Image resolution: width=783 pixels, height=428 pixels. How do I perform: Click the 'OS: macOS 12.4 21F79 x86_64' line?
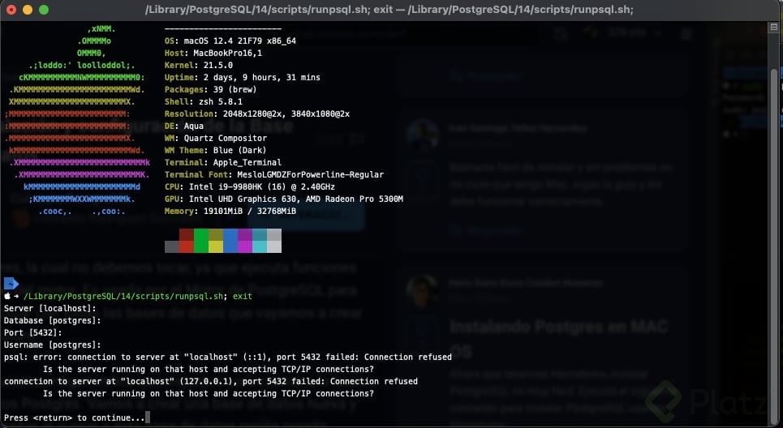(x=230, y=41)
